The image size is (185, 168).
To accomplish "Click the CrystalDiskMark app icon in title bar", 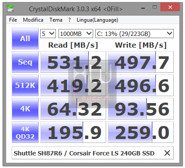I will tap(10, 9).
